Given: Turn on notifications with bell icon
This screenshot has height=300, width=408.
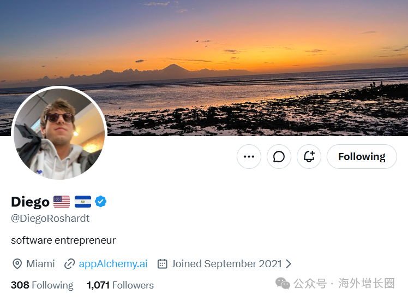Looking at the screenshot, I should 309,157.
